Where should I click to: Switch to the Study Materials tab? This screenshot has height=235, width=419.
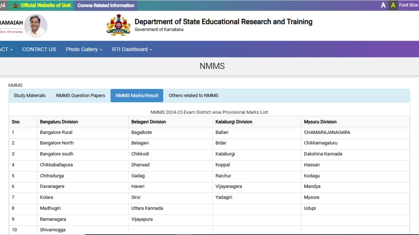29,95
